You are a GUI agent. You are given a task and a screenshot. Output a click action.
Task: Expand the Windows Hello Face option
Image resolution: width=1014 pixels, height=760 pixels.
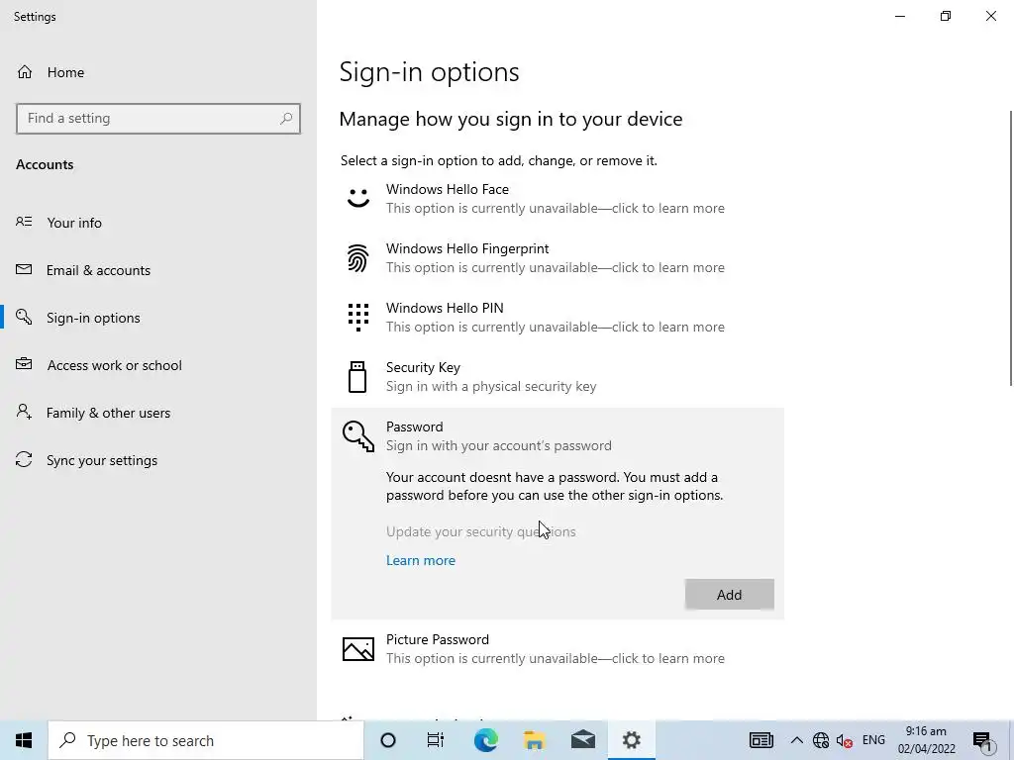point(558,198)
